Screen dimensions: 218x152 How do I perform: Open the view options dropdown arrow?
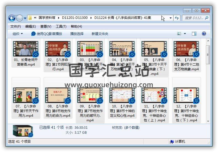click(x=185, y=34)
